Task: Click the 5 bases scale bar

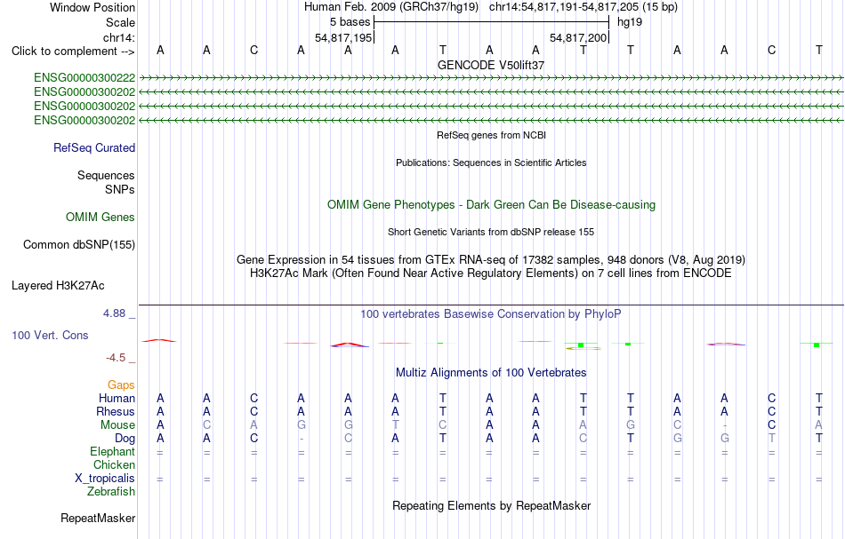Action: (x=491, y=22)
